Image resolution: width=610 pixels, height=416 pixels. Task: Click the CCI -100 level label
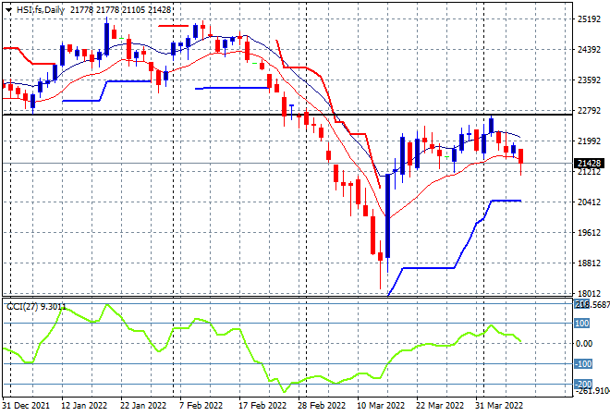click(x=583, y=364)
